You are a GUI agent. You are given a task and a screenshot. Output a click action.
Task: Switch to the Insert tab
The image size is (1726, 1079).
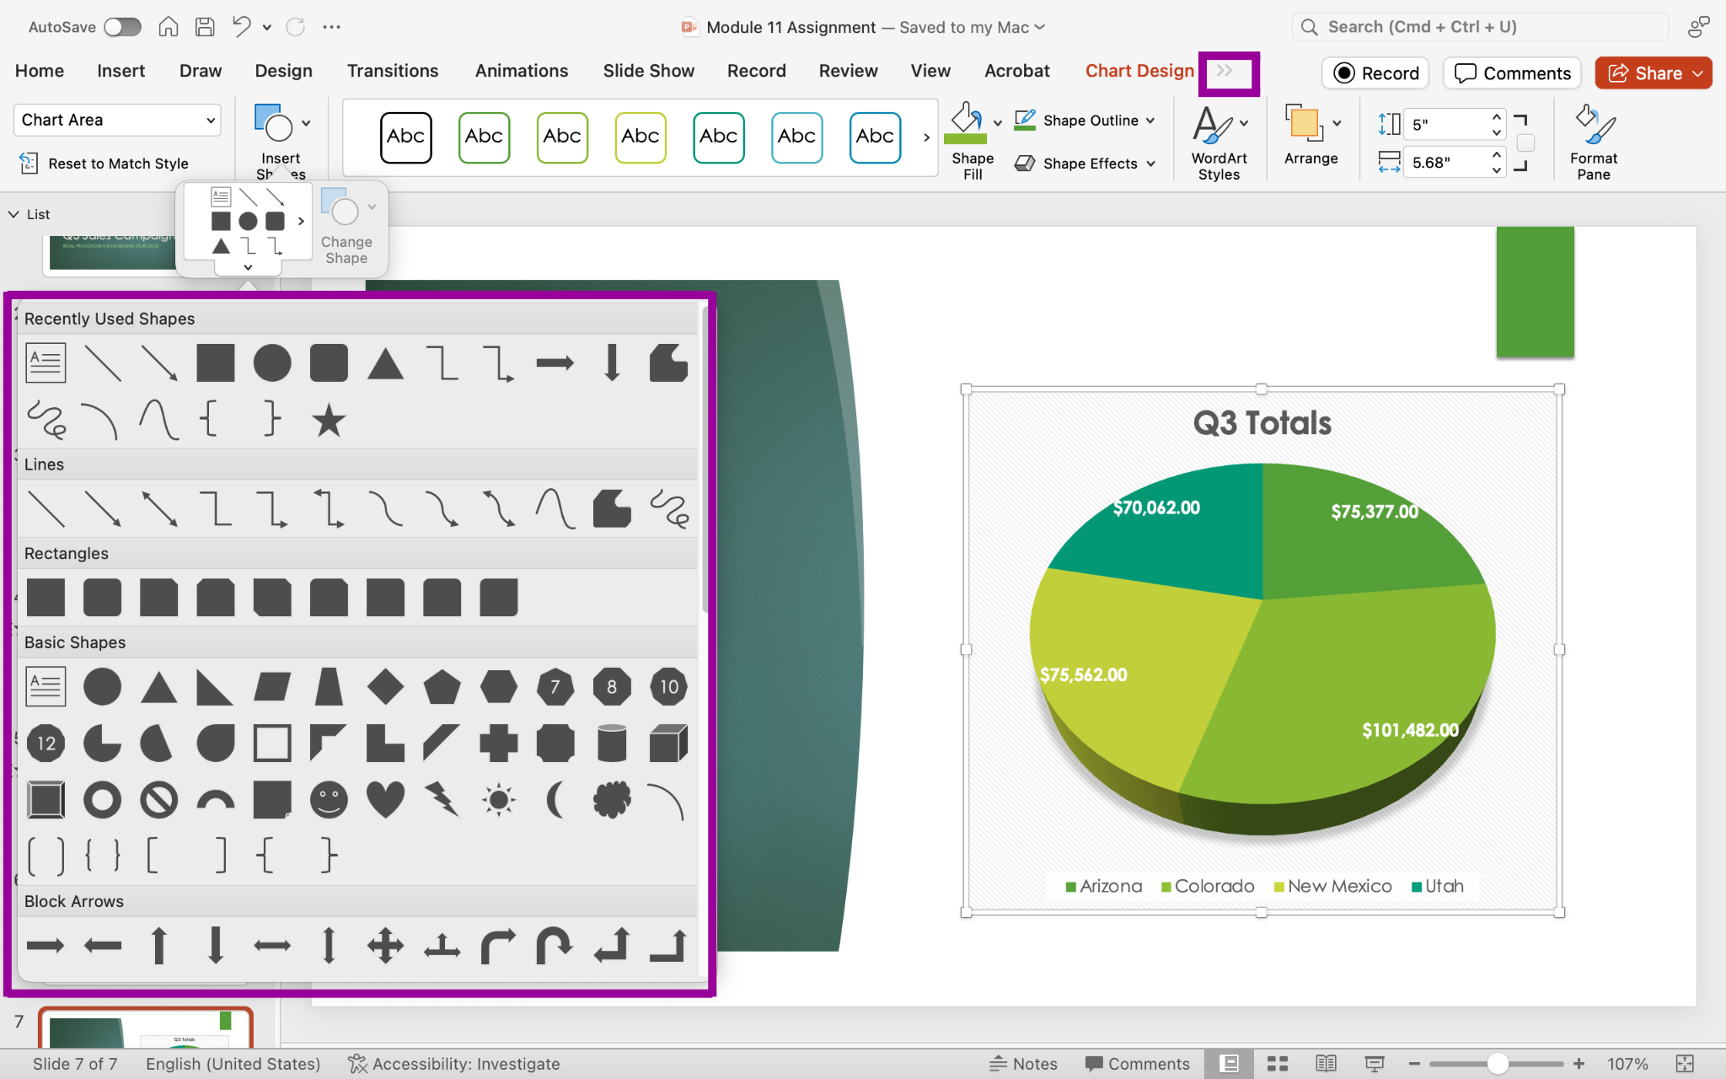coord(121,71)
